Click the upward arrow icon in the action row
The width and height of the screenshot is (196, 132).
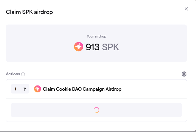[25, 89]
